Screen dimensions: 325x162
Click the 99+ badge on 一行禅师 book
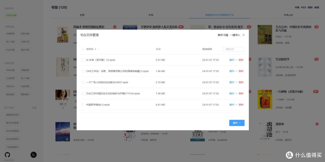(316, 92)
